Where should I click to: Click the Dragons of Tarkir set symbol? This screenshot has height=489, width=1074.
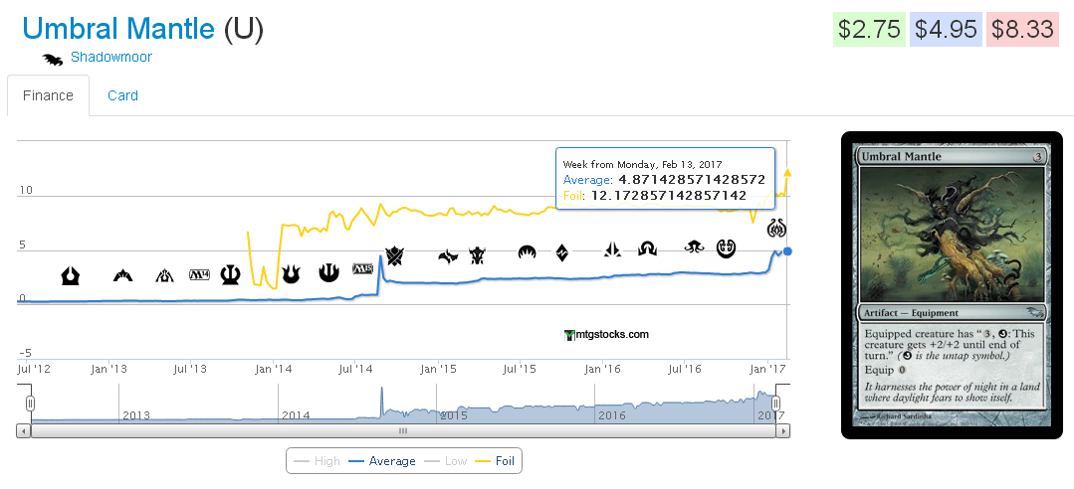[478, 256]
